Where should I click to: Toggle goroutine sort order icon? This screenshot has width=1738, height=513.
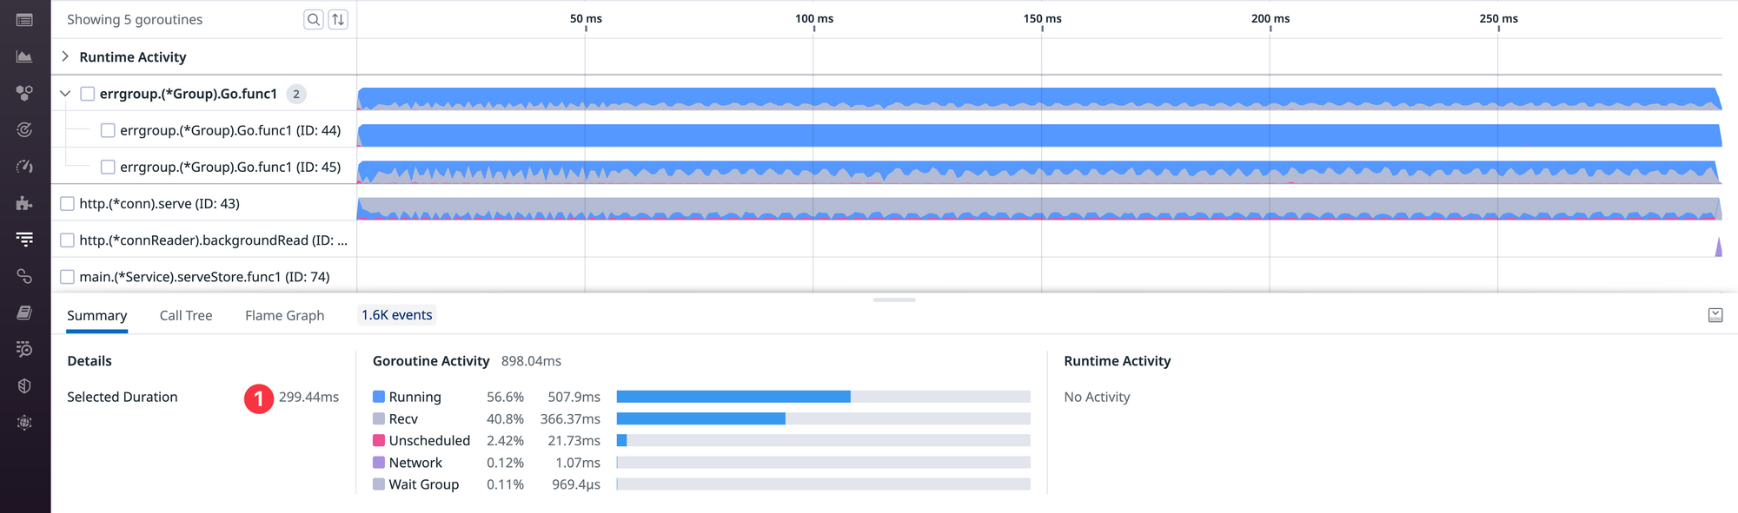coord(338,19)
